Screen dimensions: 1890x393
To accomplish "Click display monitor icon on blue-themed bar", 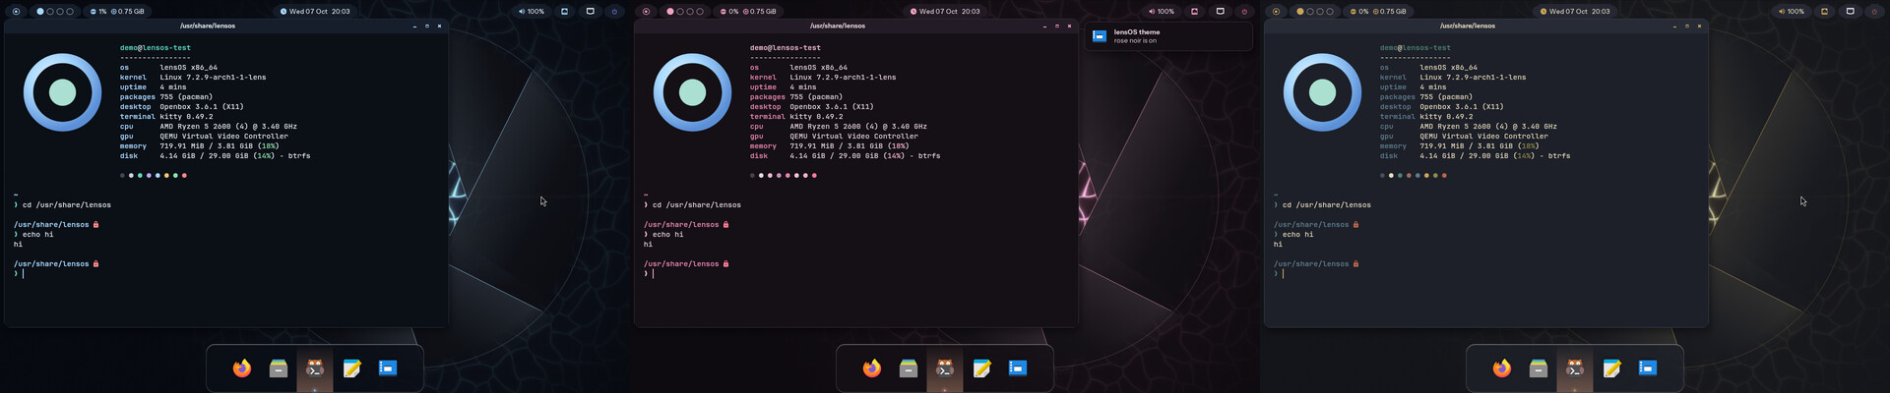I will [590, 12].
